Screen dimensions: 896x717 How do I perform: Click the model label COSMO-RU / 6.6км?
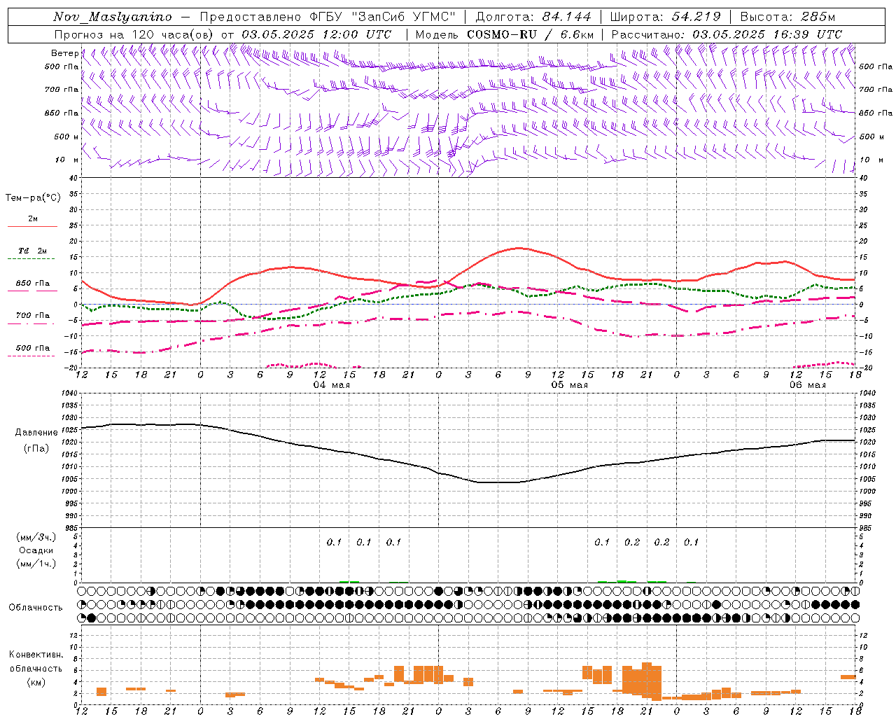point(531,34)
